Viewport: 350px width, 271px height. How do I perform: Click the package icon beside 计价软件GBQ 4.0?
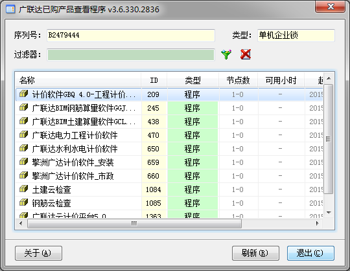pos(23,94)
